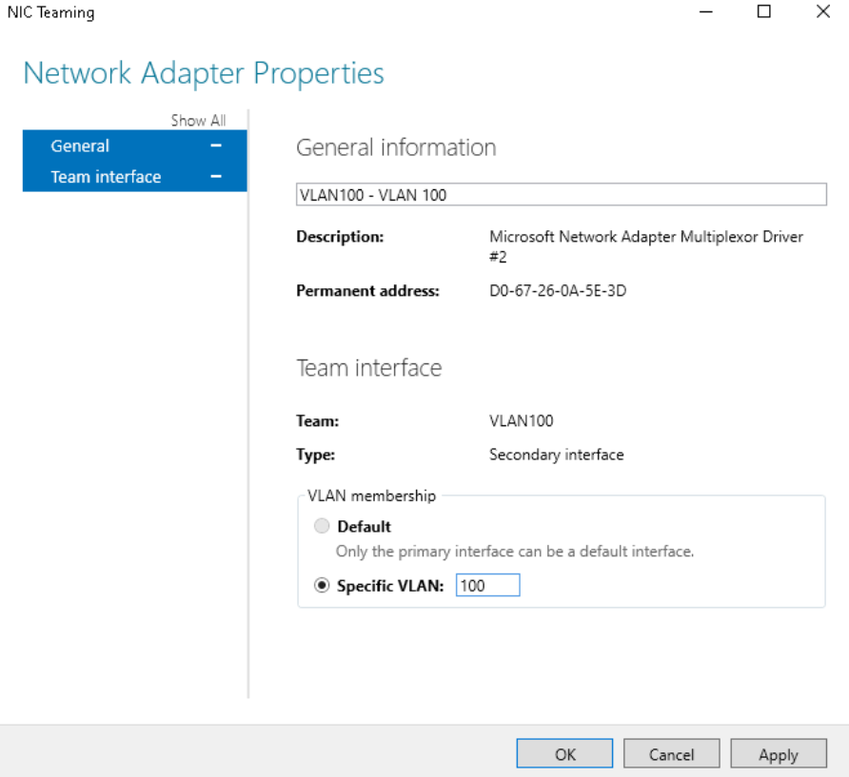Image resolution: width=849 pixels, height=777 pixels.
Task: Click the VLAN100 - VLAN 100 name field
Action: [561, 195]
